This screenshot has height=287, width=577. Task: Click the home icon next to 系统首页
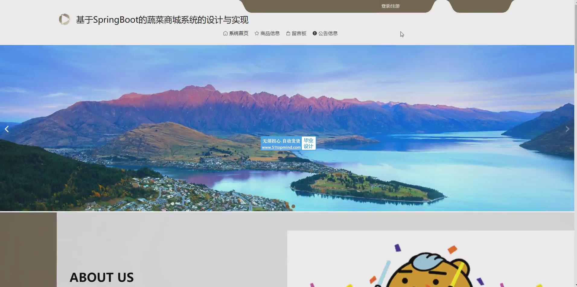click(x=225, y=33)
